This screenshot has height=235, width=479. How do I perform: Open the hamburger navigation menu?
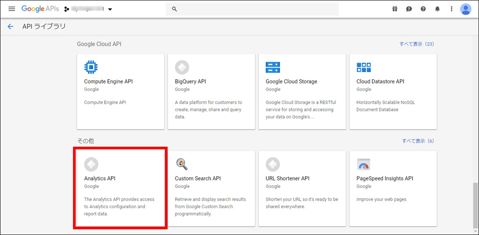(x=11, y=9)
